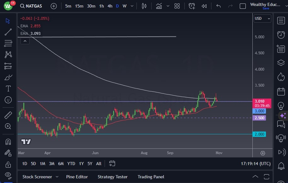Choose the text annotation tool

click(8, 89)
